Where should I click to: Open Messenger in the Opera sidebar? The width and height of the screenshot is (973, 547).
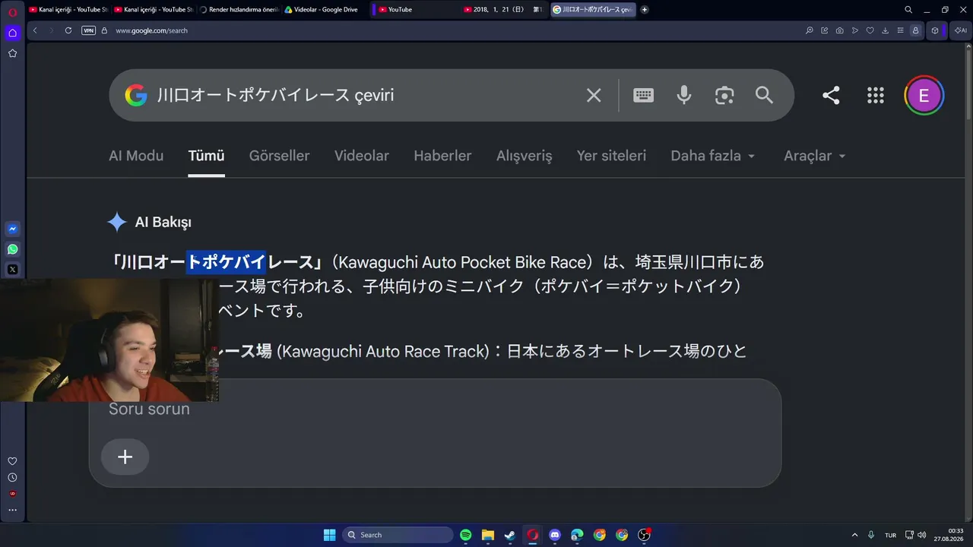point(12,229)
